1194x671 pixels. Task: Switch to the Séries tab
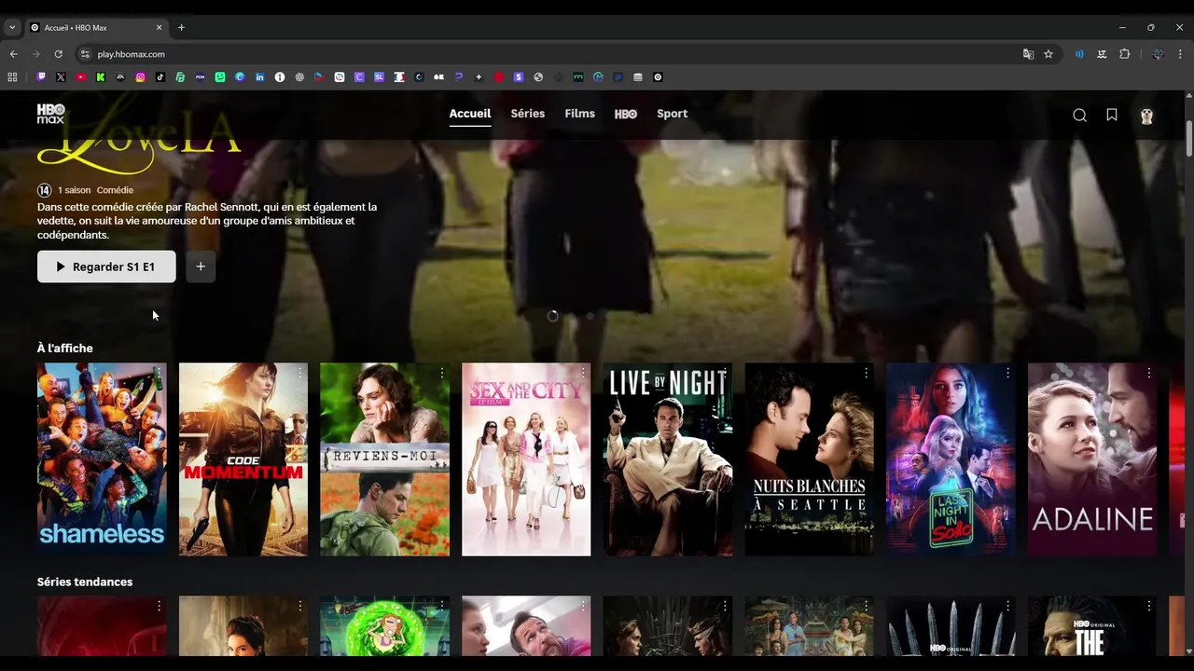(528, 114)
